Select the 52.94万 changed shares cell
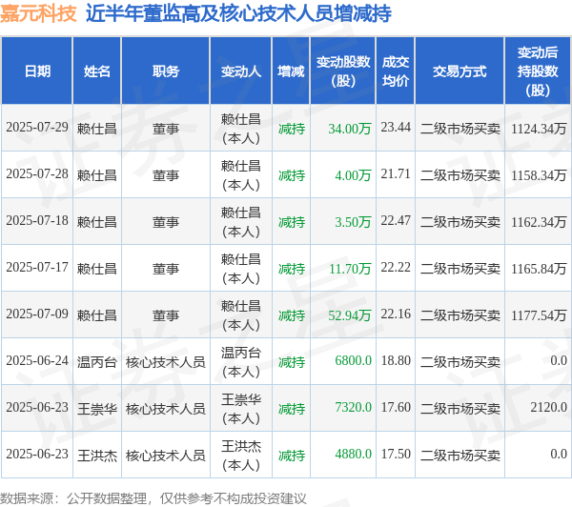The width and height of the screenshot is (572, 507). pos(343,314)
